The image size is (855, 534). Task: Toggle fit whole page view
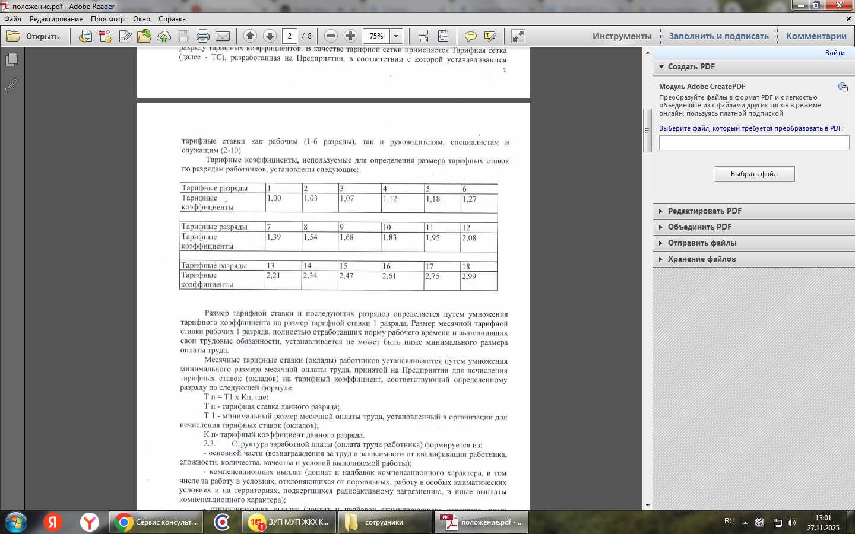(x=443, y=36)
